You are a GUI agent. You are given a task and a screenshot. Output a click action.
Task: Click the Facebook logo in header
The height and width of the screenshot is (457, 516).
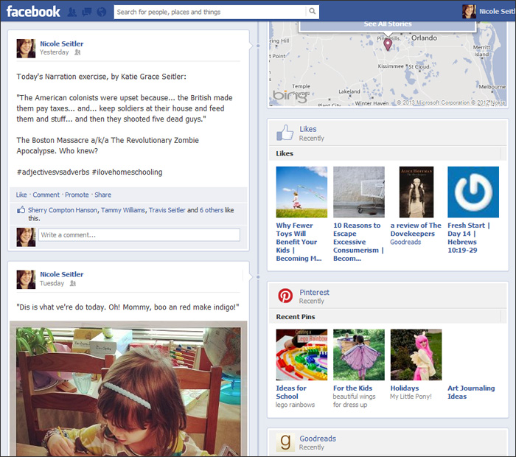33,12
